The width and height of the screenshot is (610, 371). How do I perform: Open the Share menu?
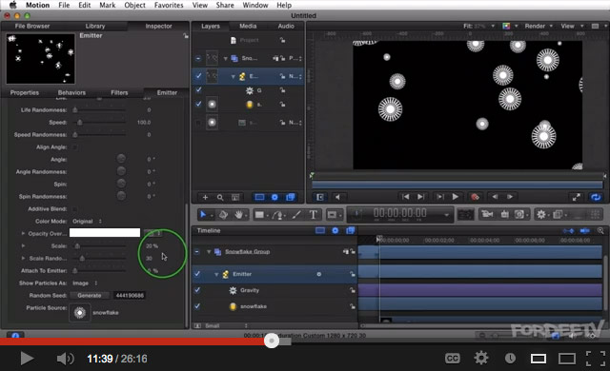225,5
